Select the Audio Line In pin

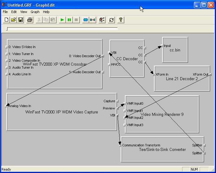pyautogui.click(x=6, y=74)
